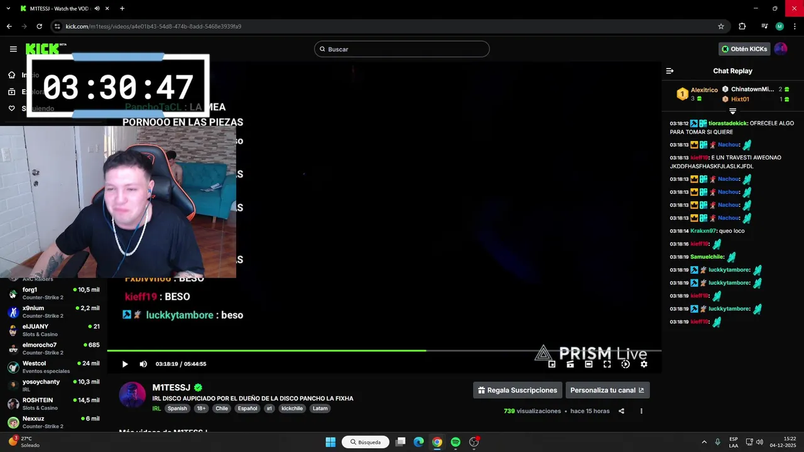This screenshot has height=452, width=804.
Task: Mute tab via speaker icon on tab
Action: tap(97, 9)
